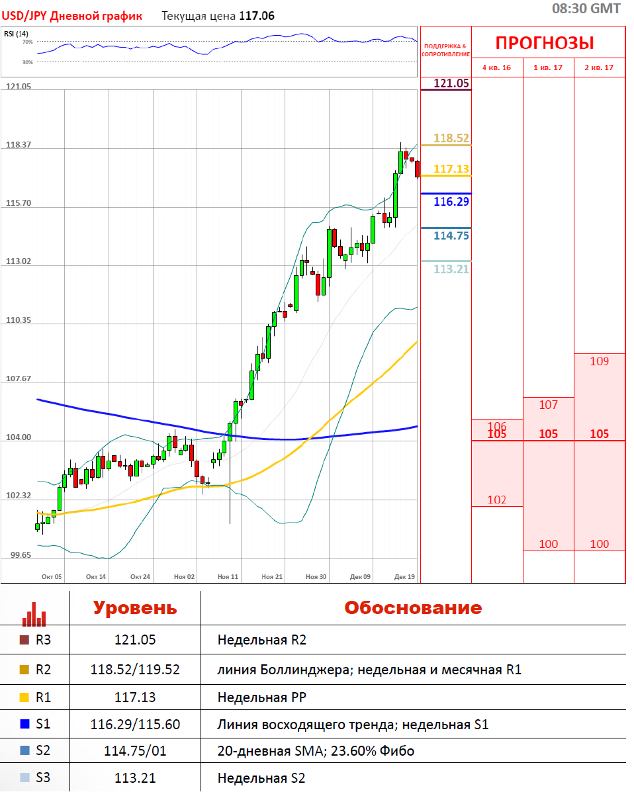634x800 pixels.
Task: Click the yellow R1 color square
Action: pyautogui.click(x=24, y=697)
